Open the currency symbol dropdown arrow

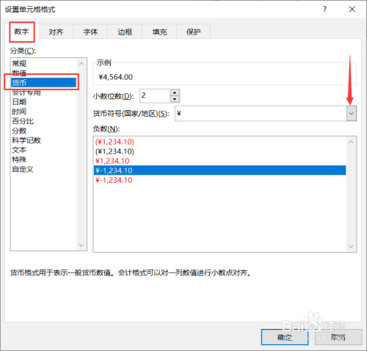pyautogui.click(x=352, y=113)
